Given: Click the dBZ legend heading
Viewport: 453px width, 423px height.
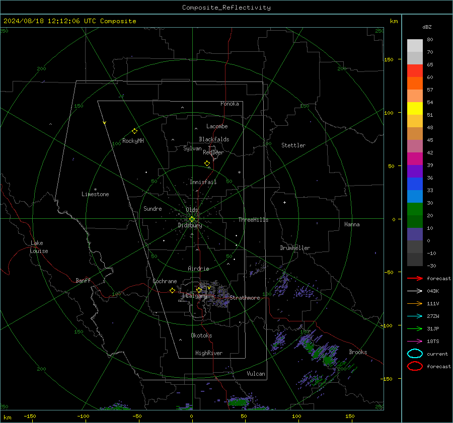Looking at the screenshot, I should [x=427, y=27].
